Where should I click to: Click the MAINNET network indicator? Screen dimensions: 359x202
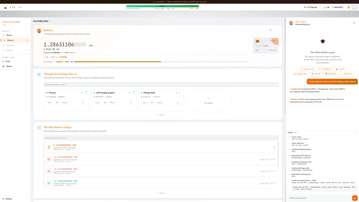pos(338,7)
